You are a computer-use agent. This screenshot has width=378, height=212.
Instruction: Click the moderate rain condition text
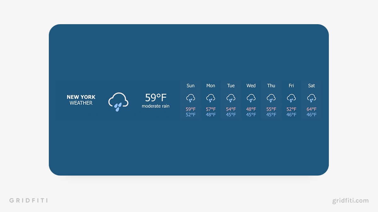coord(155,106)
